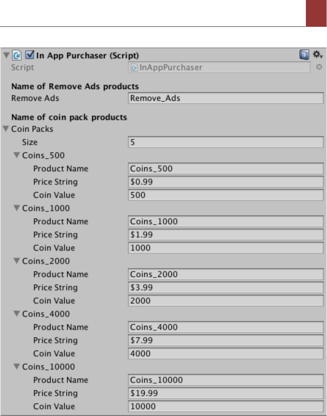Edit the Coins_10000 Coin Value field
This screenshot has height=416, width=327.
pyautogui.click(x=225, y=407)
